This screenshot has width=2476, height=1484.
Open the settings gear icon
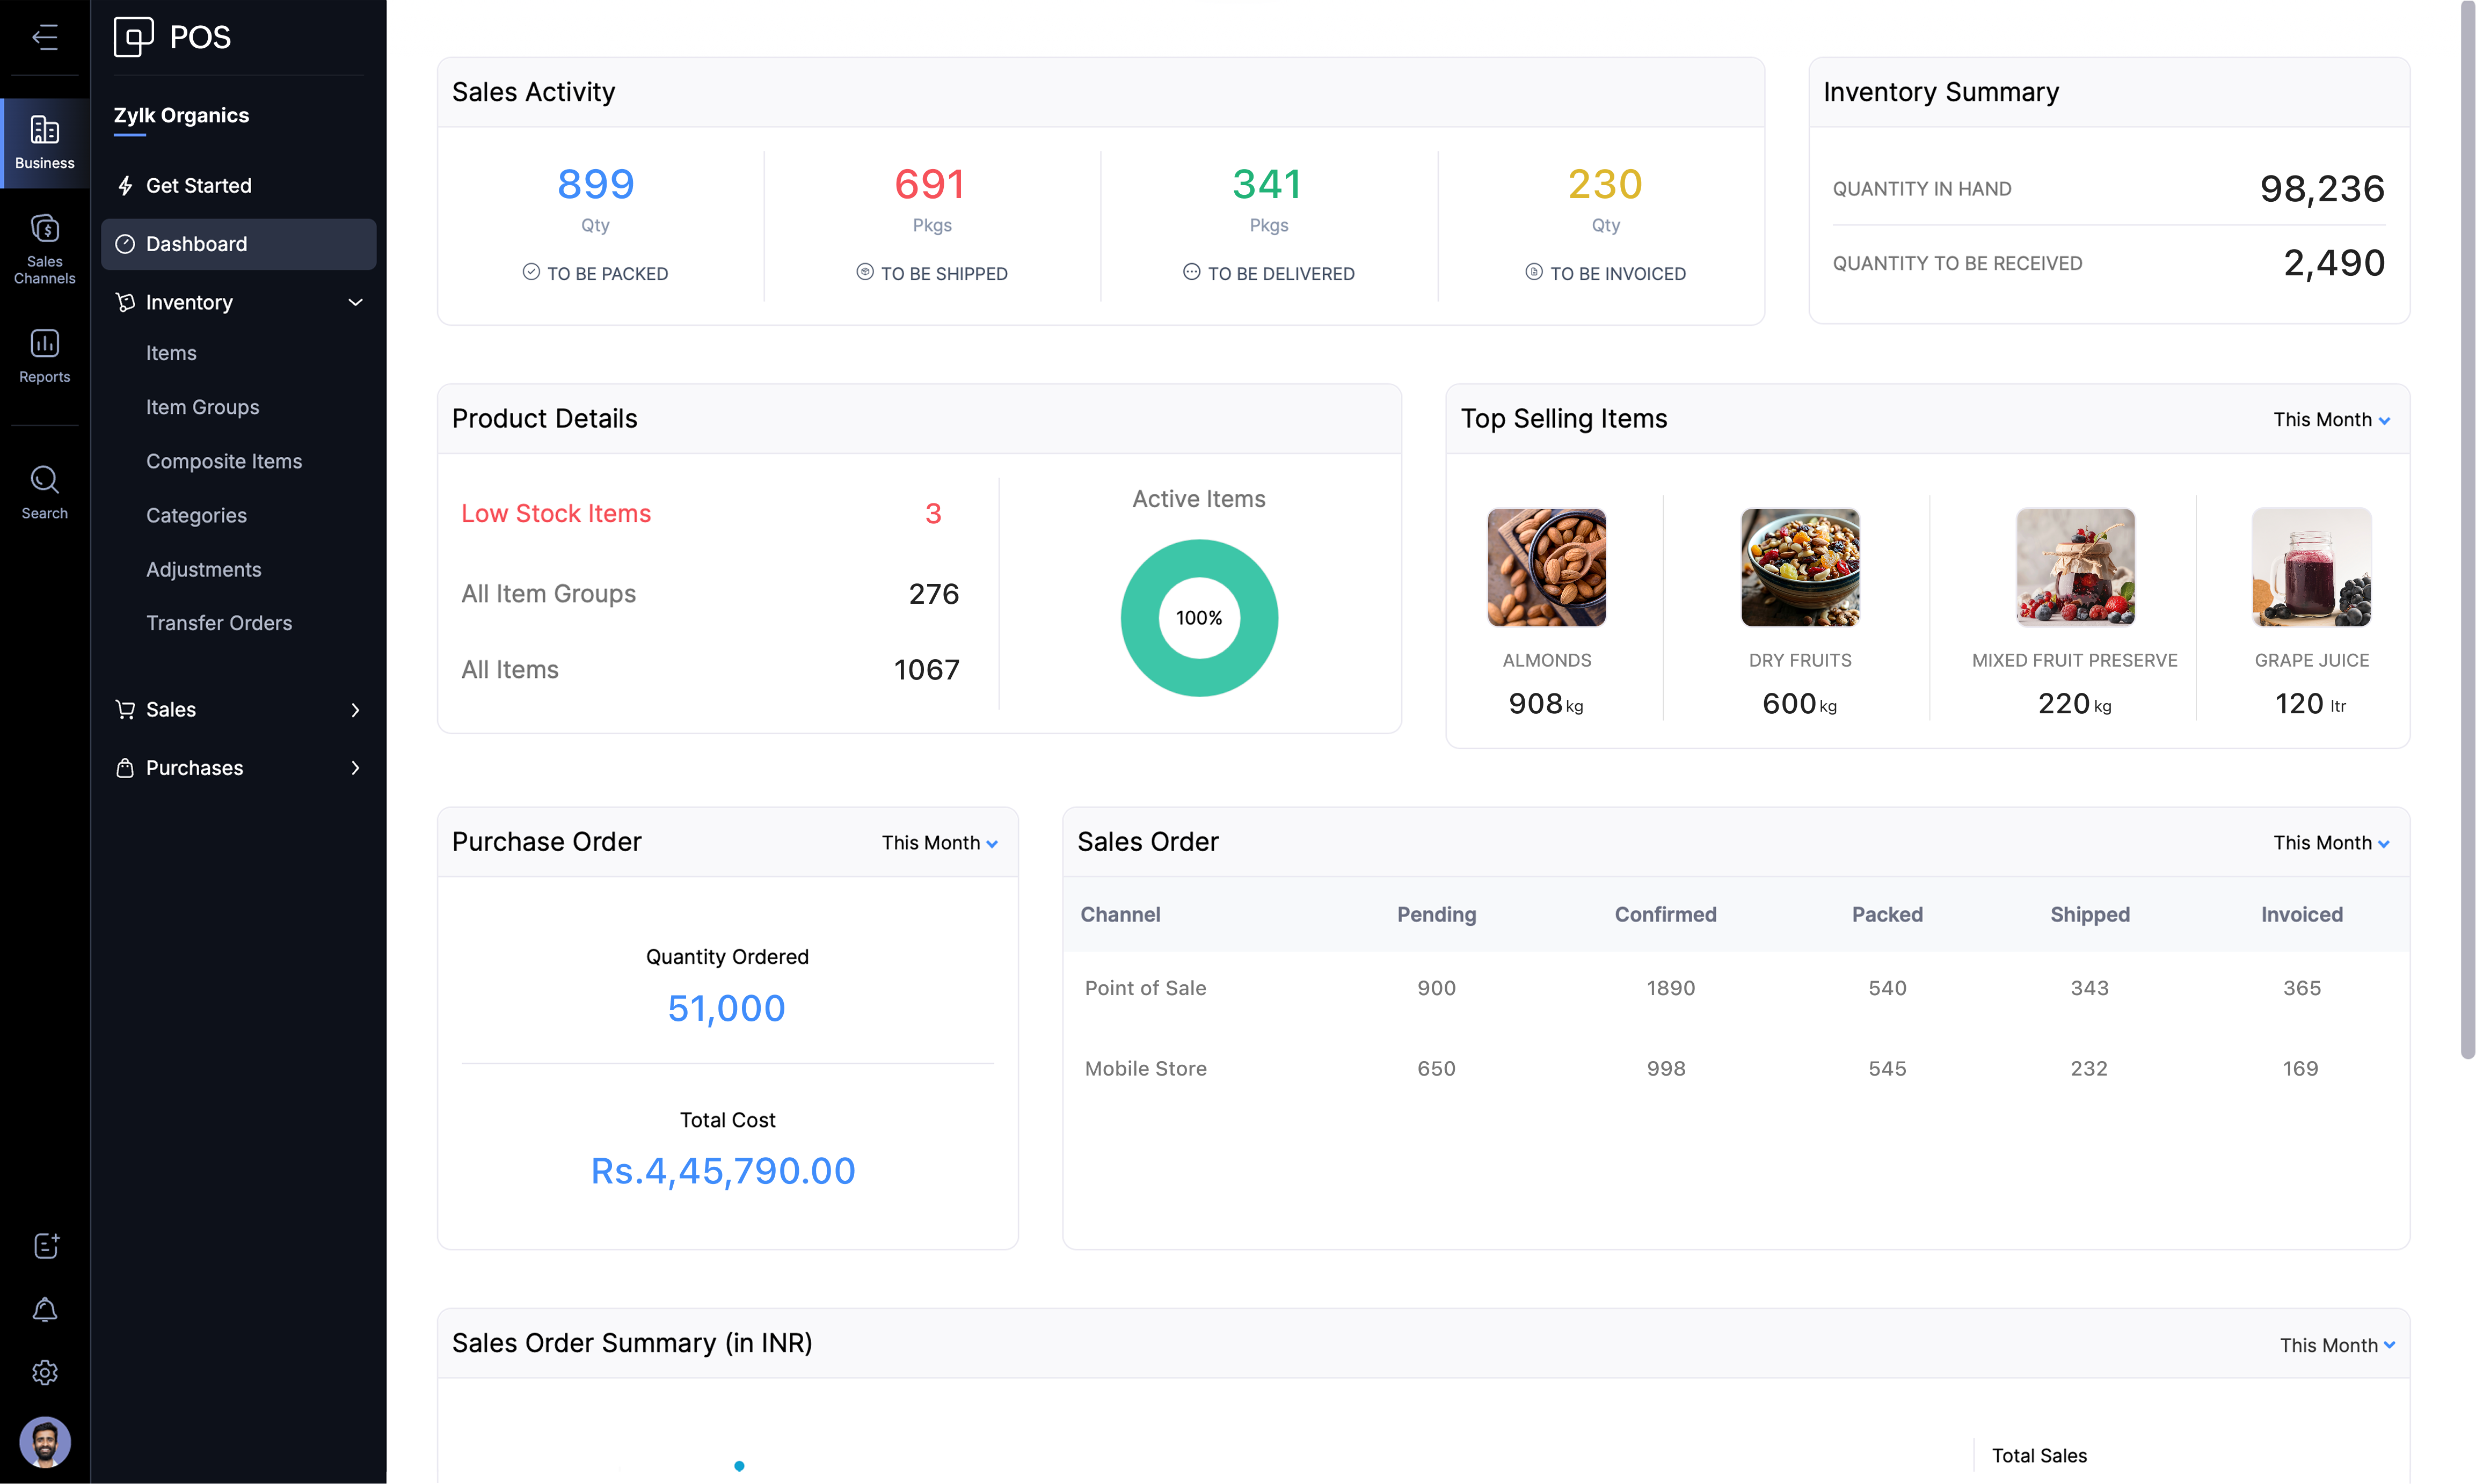tap(45, 1373)
